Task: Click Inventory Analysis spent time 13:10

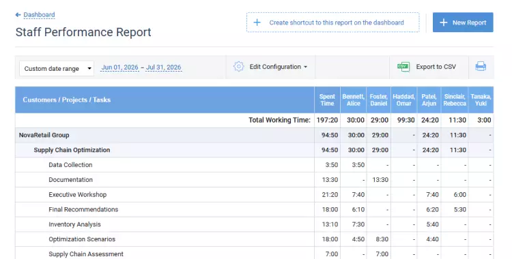Action: click(330, 224)
